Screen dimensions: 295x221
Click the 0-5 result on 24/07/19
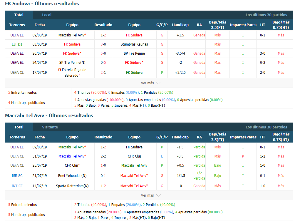103,63
